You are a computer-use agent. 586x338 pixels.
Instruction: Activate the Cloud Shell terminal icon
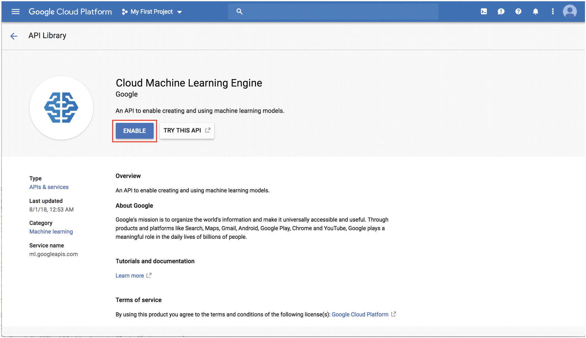pos(483,11)
